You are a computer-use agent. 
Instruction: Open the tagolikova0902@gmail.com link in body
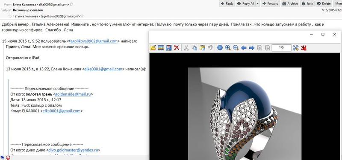(93, 41)
